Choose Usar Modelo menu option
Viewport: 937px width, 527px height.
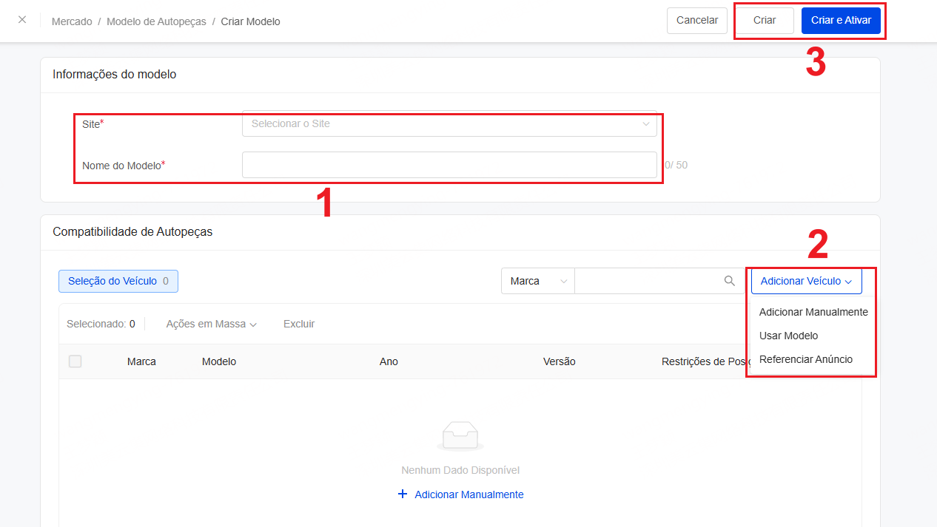coord(788,336)
